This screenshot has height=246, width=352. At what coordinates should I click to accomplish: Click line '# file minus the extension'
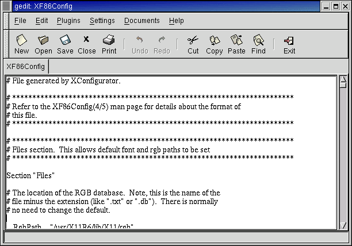point(112,201)
